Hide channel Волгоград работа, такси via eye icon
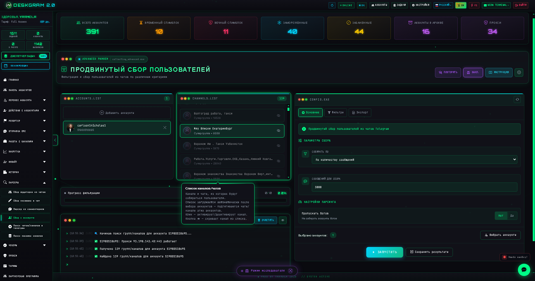The image size is (535, 281). tap(279, 116)
